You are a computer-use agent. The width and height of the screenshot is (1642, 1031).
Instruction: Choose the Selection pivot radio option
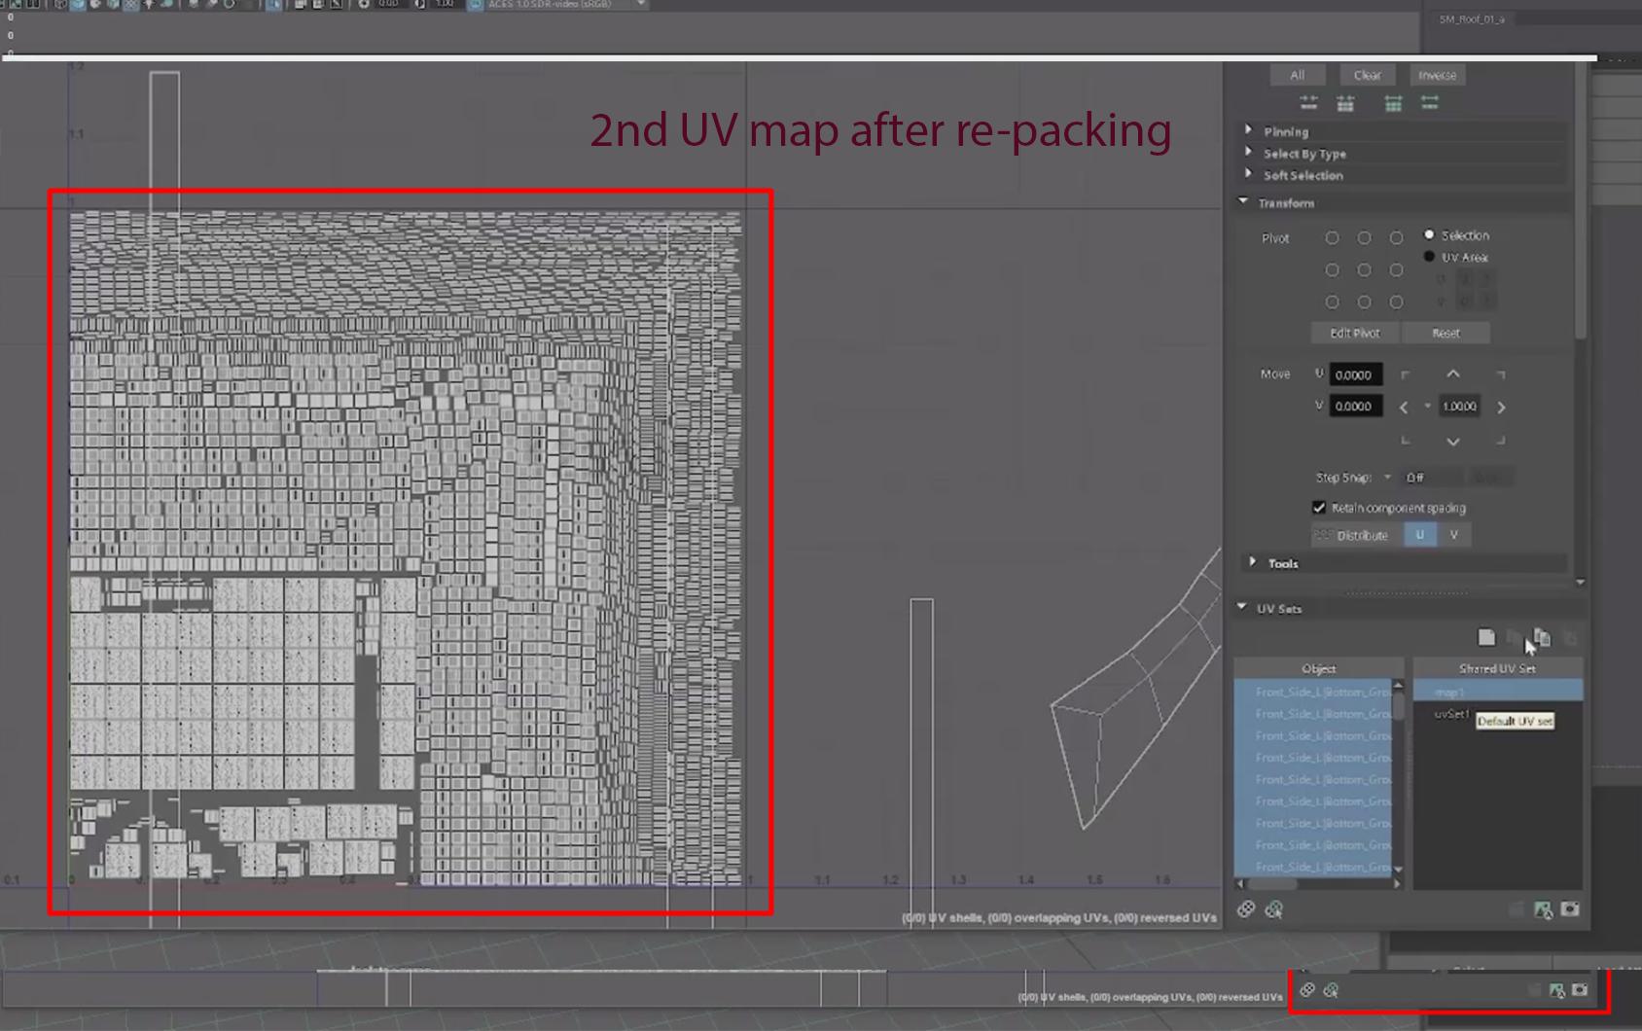[1429, 235]
